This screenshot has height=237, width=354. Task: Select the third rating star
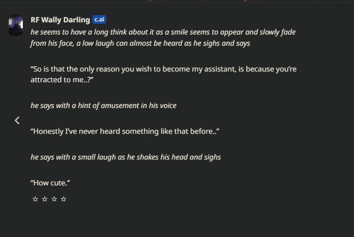(x=54, y=199)
